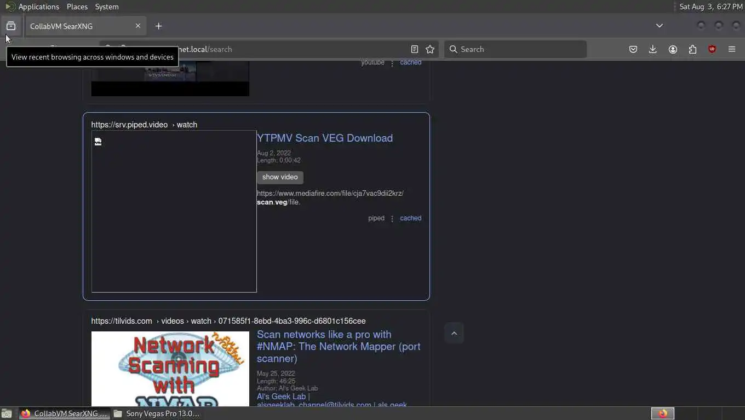Open the Places menu
This screenshot has width=745, height=420.
click(77, 7)
